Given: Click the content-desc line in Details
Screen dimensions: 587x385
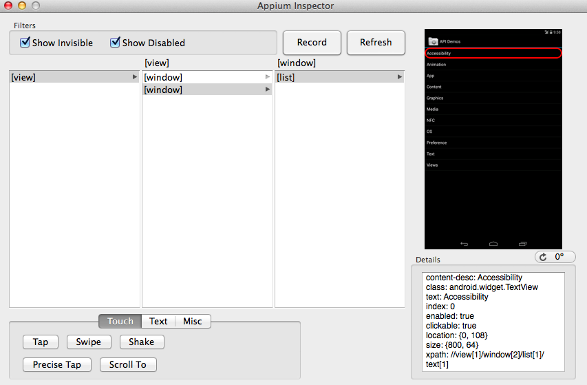Looking at the screenshot, I should pyautogui.click(x=474, y=278).
